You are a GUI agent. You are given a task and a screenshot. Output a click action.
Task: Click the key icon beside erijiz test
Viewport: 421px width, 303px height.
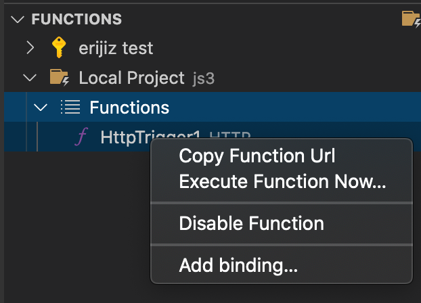[60, 48]
